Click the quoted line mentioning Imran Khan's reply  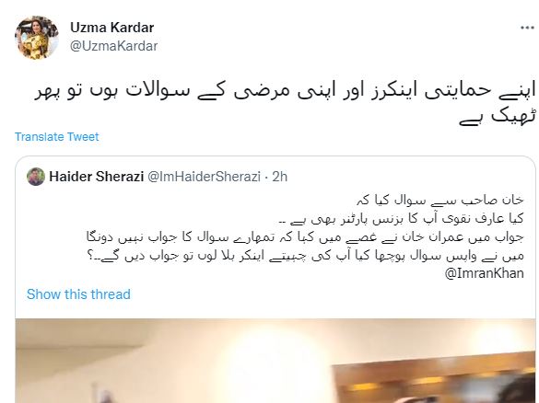pyautogui.click(x=305, y=237)
